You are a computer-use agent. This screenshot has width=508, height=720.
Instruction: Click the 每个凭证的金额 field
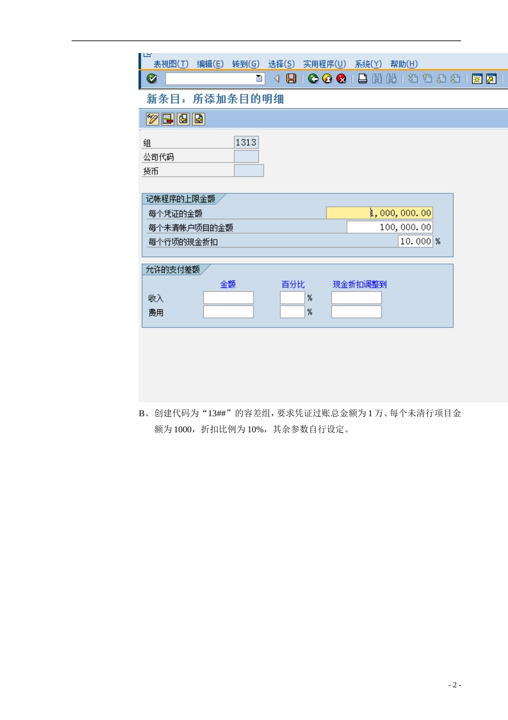click(x=379, y=213)
